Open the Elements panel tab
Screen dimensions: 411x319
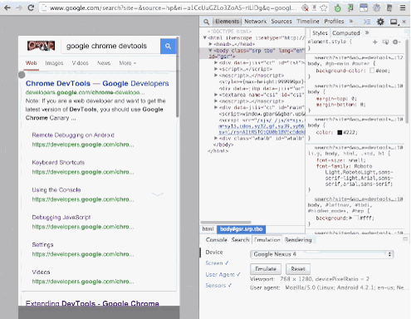click(x=227, y=22)
